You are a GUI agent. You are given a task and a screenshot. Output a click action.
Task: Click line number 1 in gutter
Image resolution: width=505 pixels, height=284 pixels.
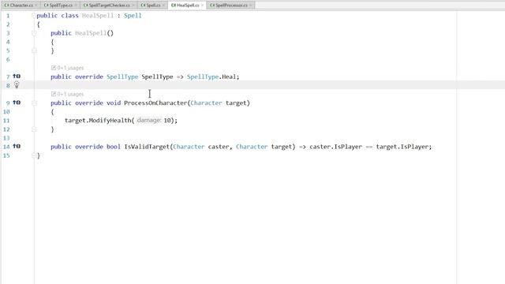[8, 16]
